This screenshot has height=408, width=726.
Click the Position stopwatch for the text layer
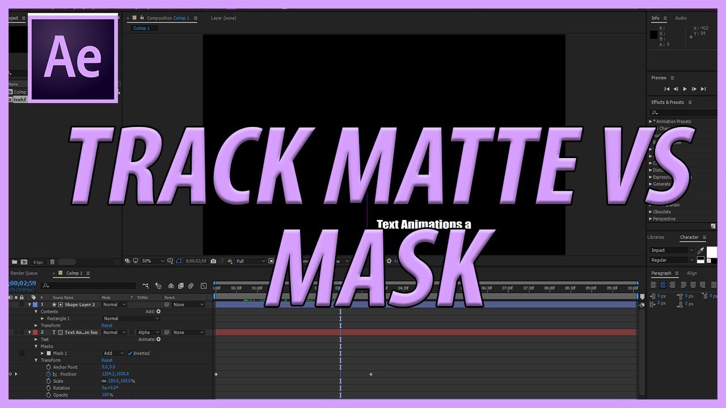point(48,374)
